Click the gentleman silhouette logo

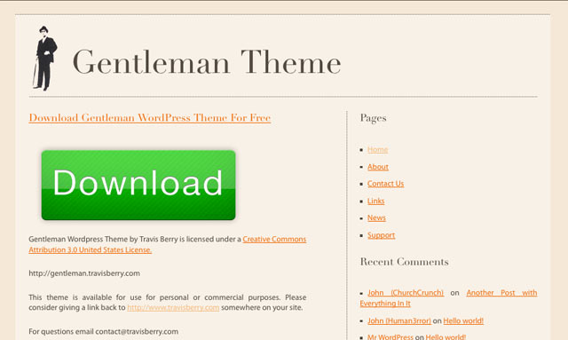pos(45,58)
